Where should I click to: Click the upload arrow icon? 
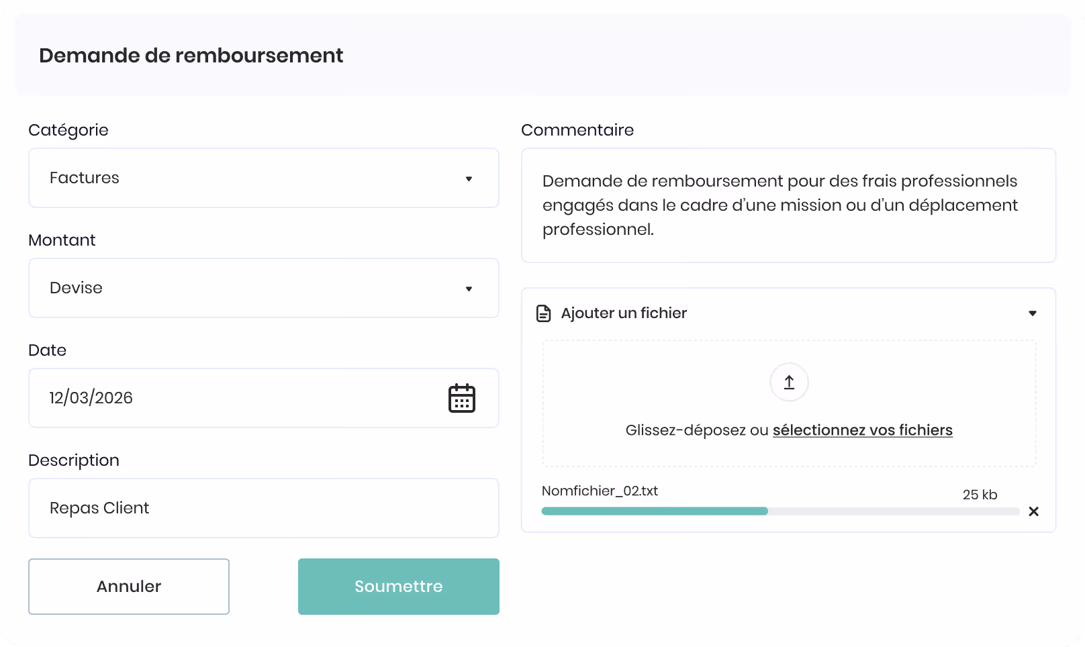tap(790, 382)
